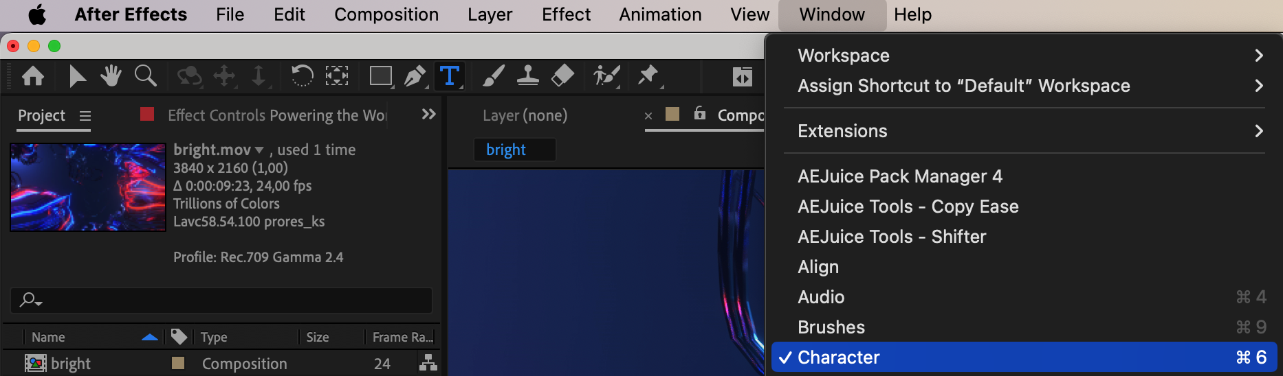The height and width of the screenshot is (376, 1283).
Task: Select the Hand tool
Action: click(x=111, y=75)
